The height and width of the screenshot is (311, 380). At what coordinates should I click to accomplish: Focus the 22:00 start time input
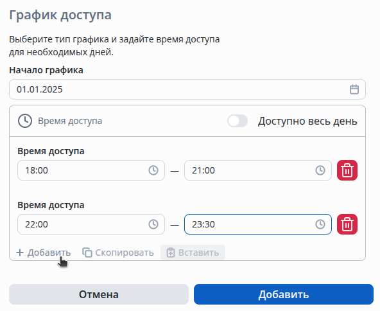(91, 224)
